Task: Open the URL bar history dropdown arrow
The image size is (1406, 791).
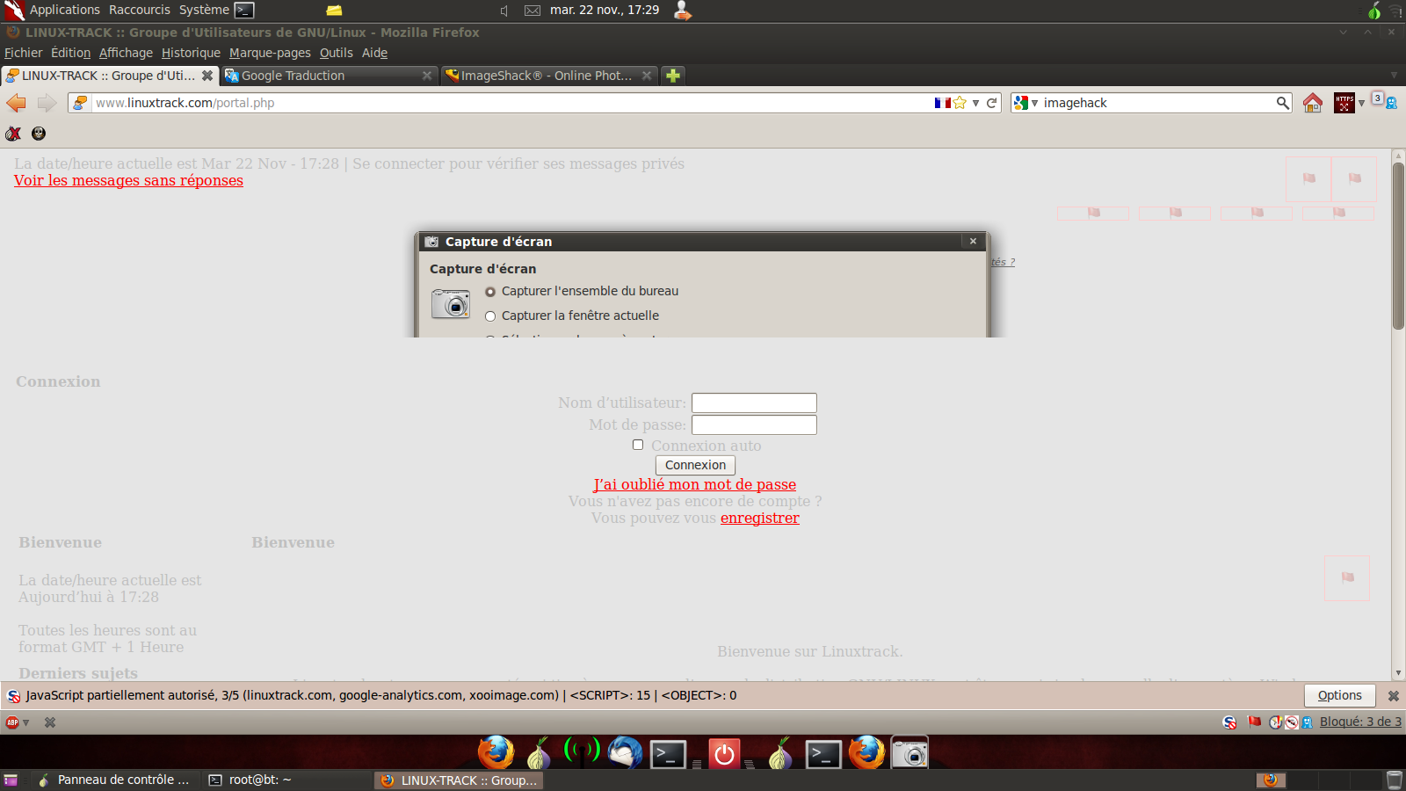Action: [x=975, y=103]
